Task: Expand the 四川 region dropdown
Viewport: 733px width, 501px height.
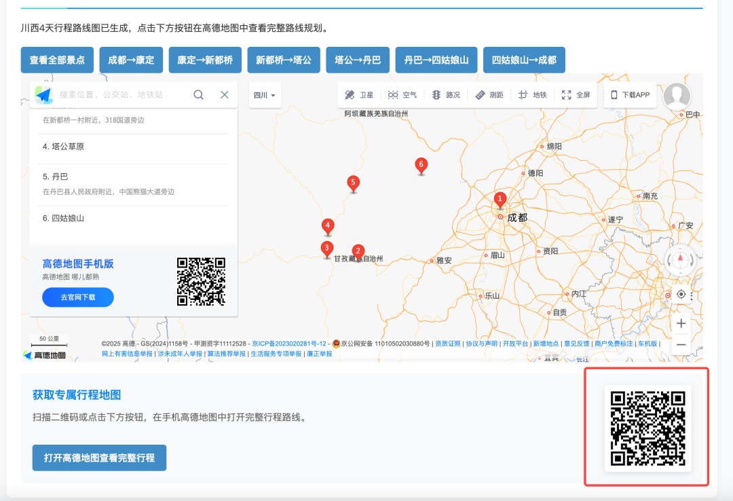Action: click(x=265, y=95)
